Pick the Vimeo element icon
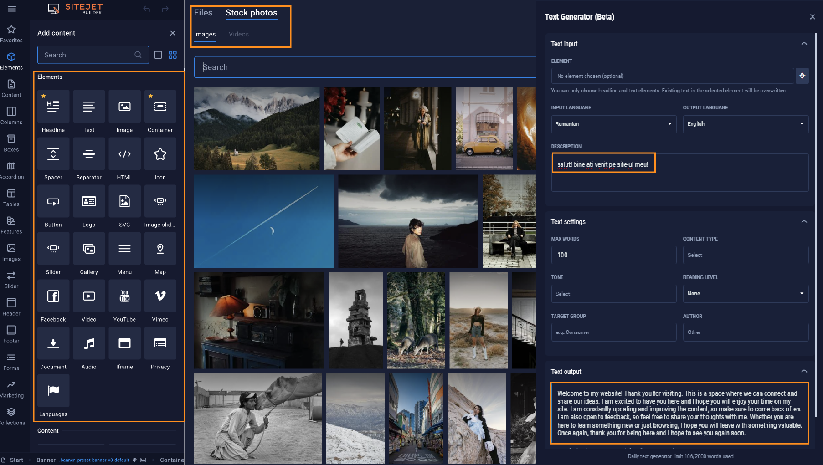This screenshot has height=465, width=823. click(160, 296)
